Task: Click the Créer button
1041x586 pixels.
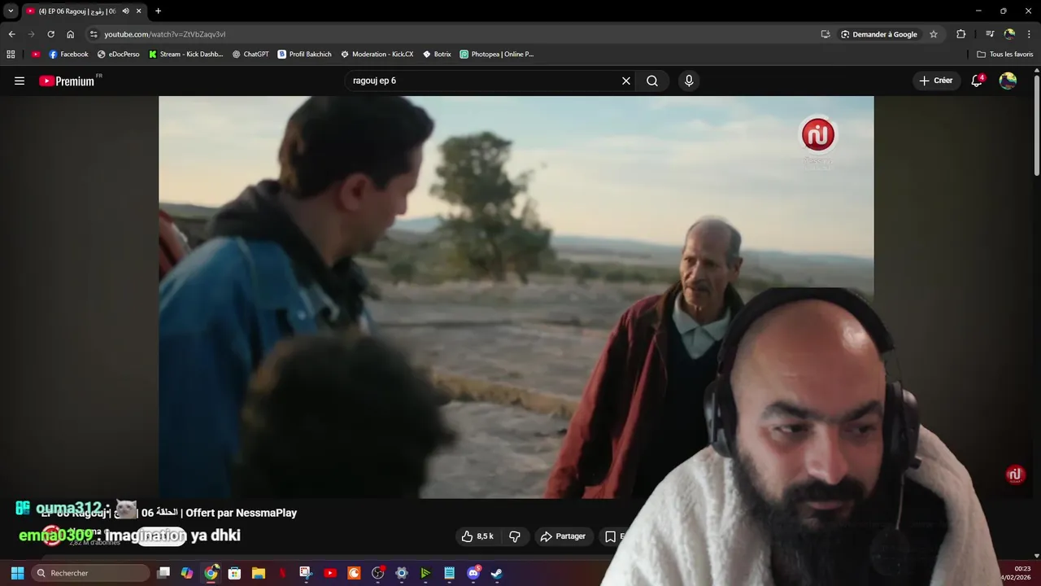Action: [x=936, y=81]
